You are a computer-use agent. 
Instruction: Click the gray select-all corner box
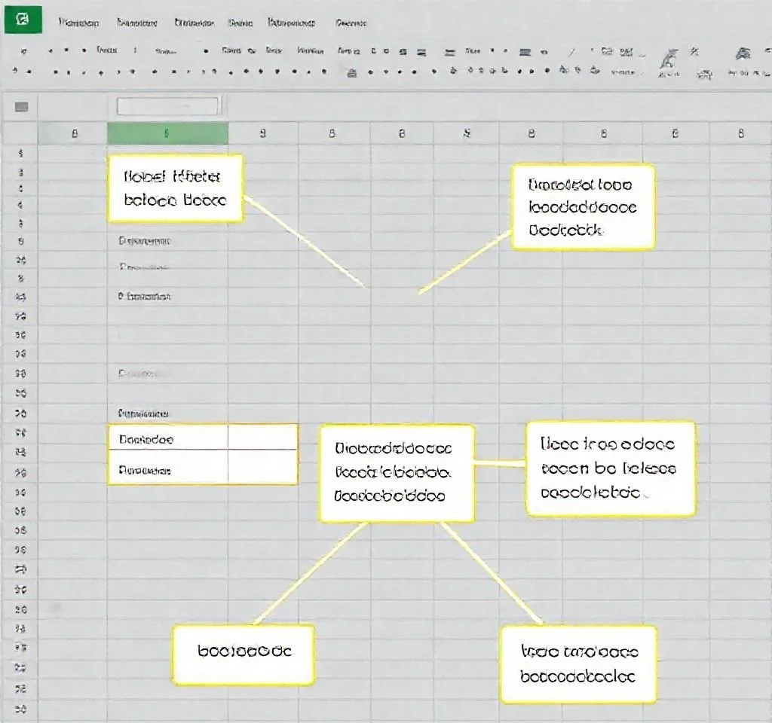[x=21, y=107]
